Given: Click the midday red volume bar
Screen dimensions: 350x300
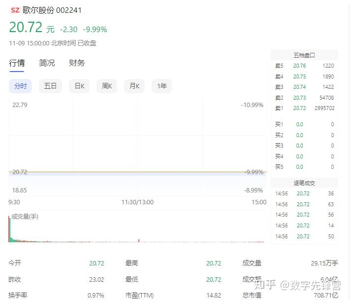Looking at the screenshot, I should pyautogui.click(x=139, y=241).
